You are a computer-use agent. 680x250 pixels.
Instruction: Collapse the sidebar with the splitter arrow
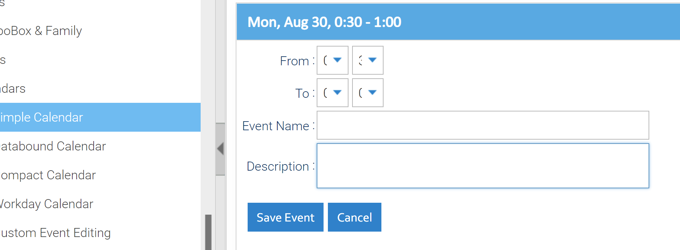pos(220,149)
